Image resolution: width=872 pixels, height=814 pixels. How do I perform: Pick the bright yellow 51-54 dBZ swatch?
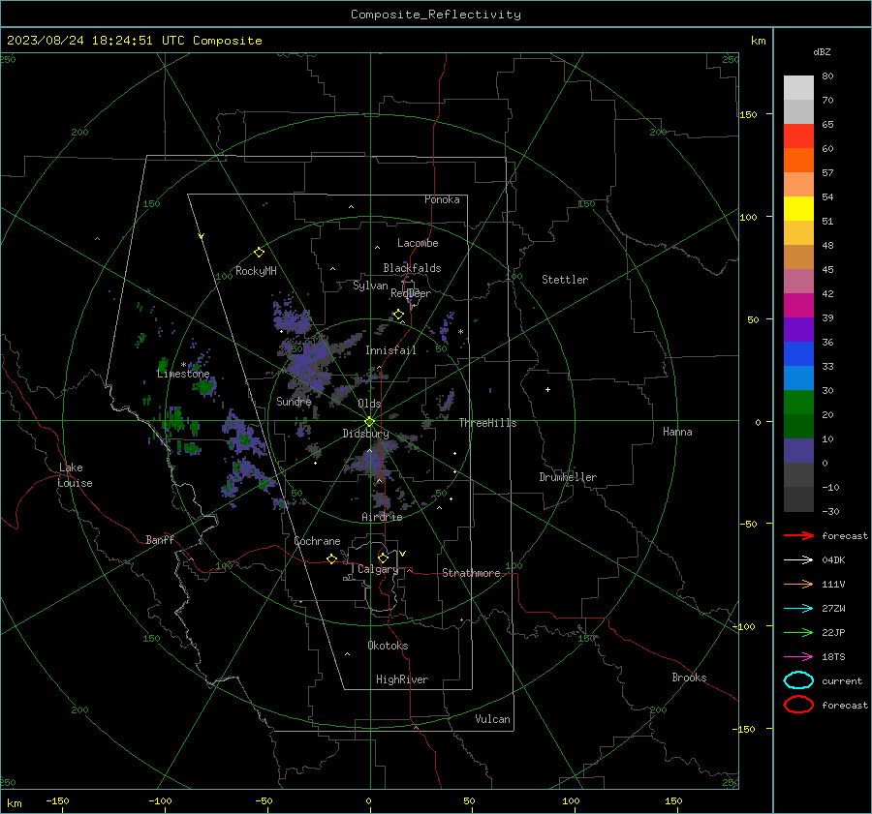coord(798,209)
